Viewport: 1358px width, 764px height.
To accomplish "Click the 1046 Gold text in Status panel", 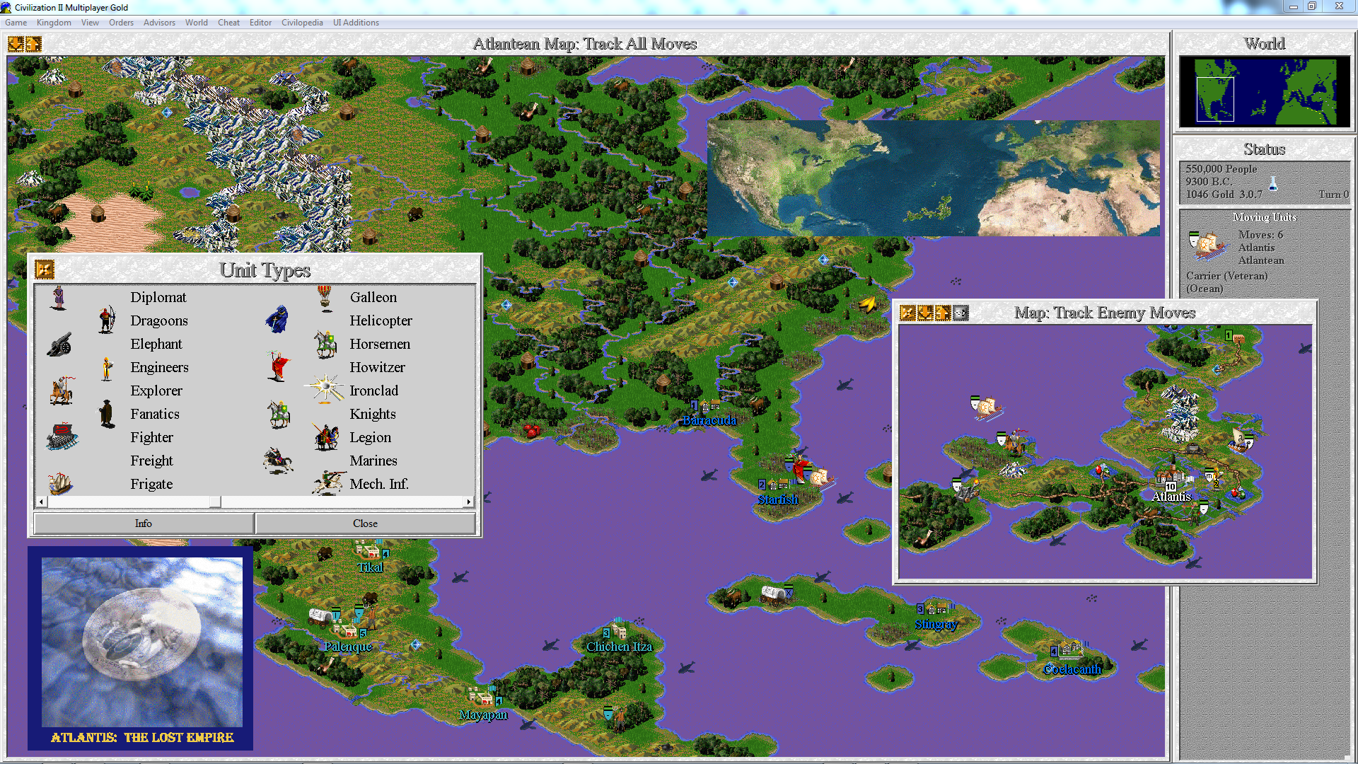I will (x=1210, y=194).
